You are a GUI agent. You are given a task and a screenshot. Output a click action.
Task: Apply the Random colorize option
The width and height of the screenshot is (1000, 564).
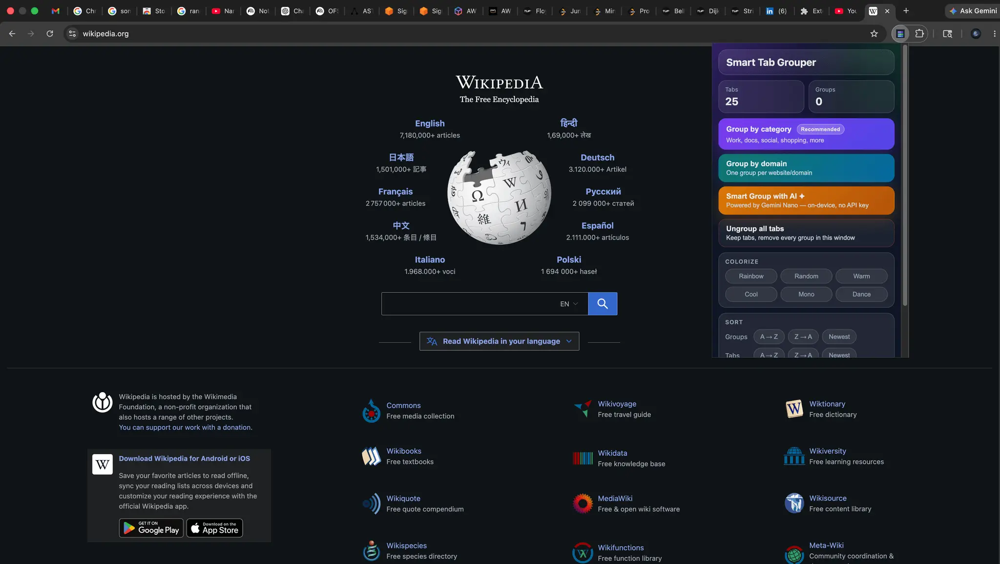point(806,276)
